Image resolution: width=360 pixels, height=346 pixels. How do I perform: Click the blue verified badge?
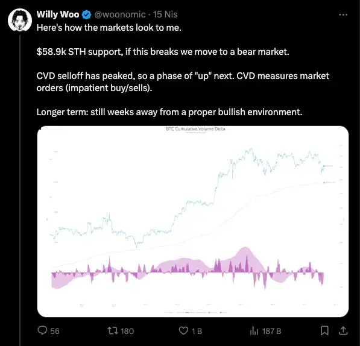87,14
